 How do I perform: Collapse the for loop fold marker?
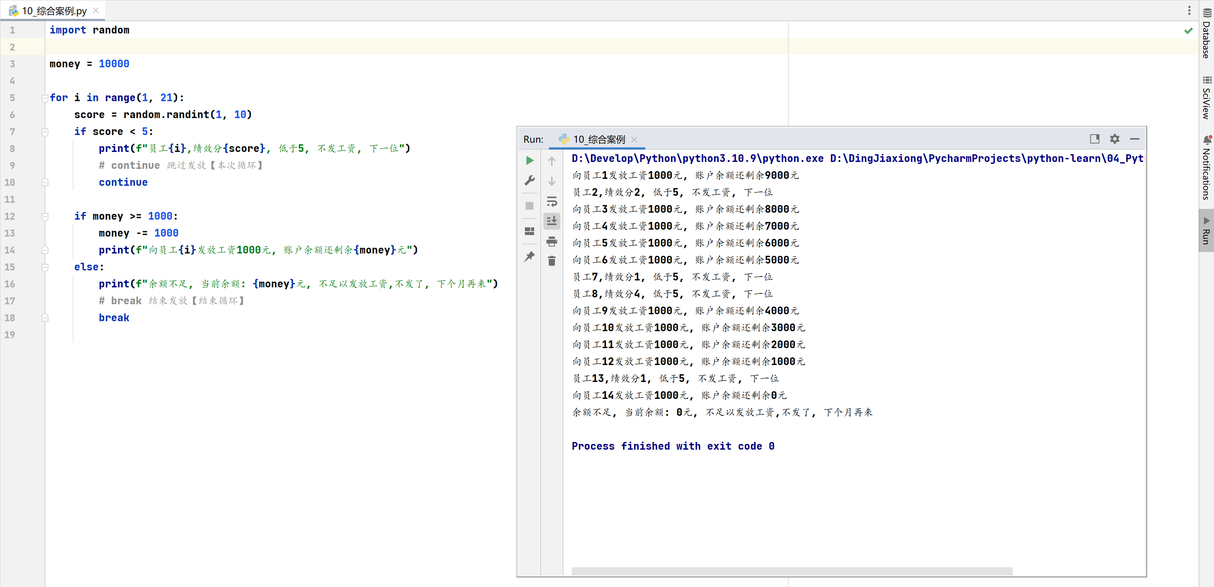pos(45,98)
